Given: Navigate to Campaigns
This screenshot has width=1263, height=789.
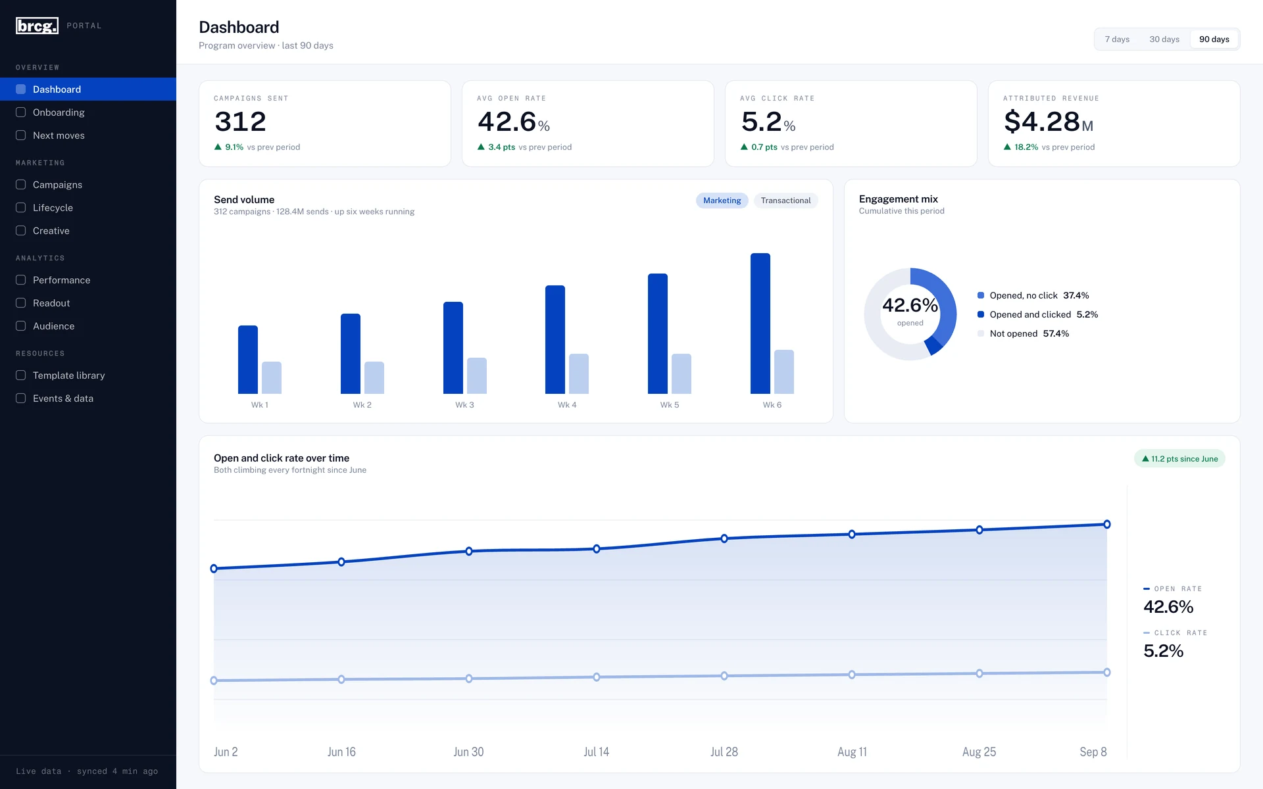Looking at the screenshot, I should pos(88,185).
